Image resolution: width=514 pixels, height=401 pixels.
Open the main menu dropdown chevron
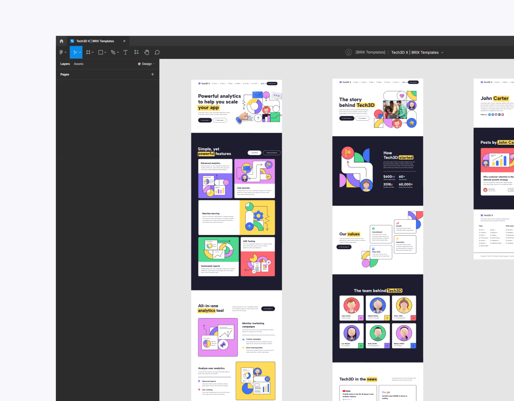click(65, 52)
